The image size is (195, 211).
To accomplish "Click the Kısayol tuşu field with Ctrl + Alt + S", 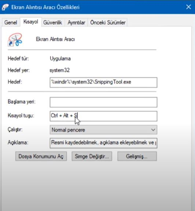I will point(103,116).
